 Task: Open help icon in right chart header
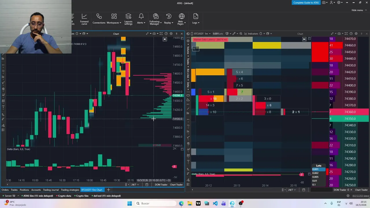(351, 34)
